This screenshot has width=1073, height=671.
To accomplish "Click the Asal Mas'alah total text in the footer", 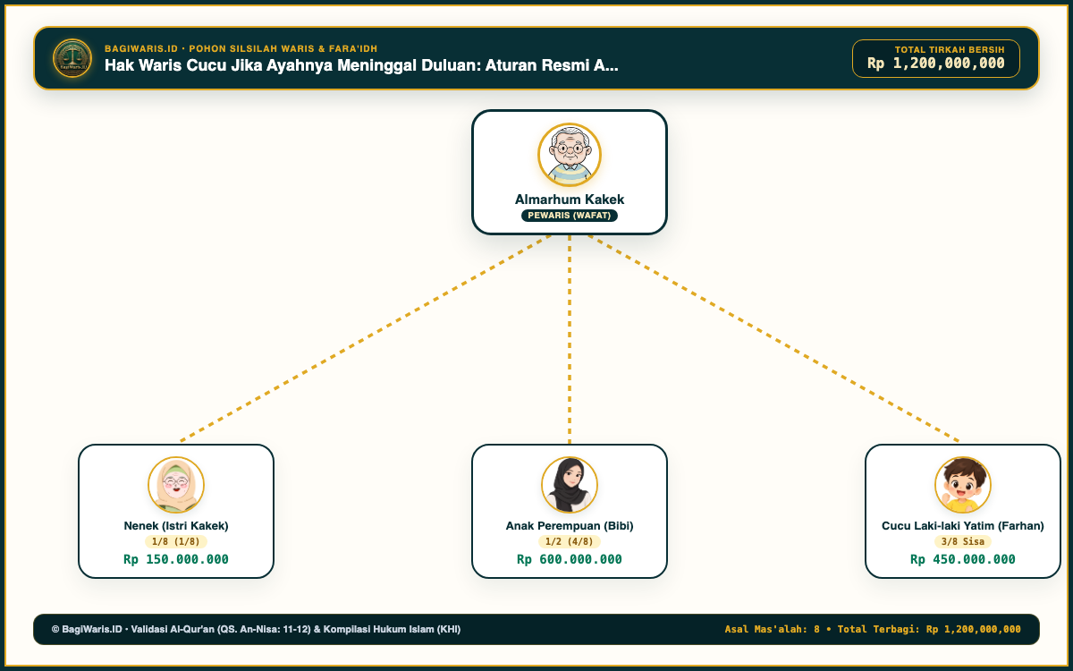I will (x=873, y=629).
